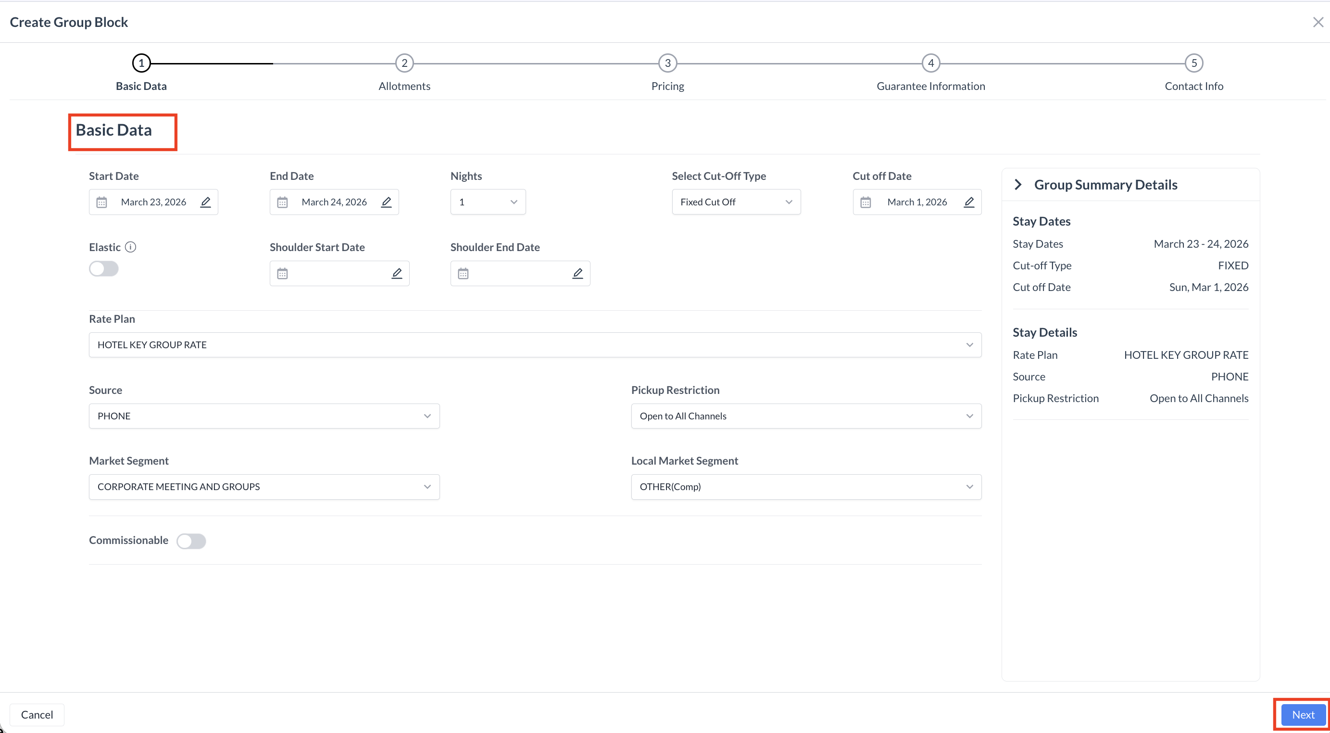Viewport: 1330px width, 733px height.
Task: Change the Select Cut-Off Type dropdown
Action: click(736, 202)
